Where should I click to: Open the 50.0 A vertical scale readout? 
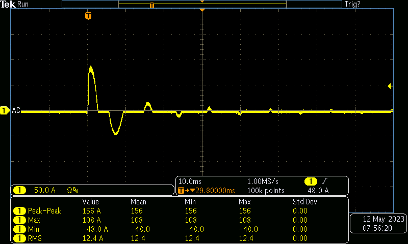[45, 190]
